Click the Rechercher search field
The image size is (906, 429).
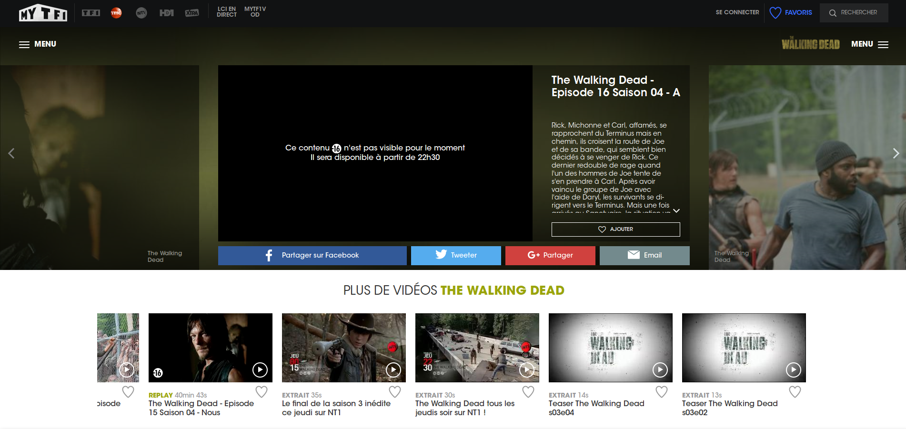pyautogui.click(x=854, y=13)
